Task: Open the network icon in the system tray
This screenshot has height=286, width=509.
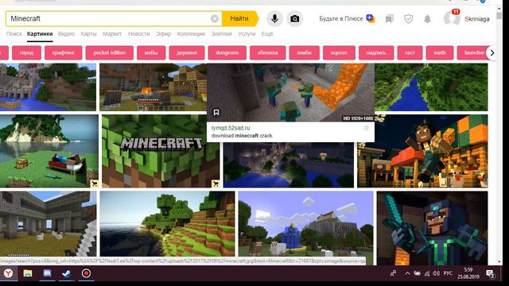Action: pyautogui.click(x=427, y=273)
